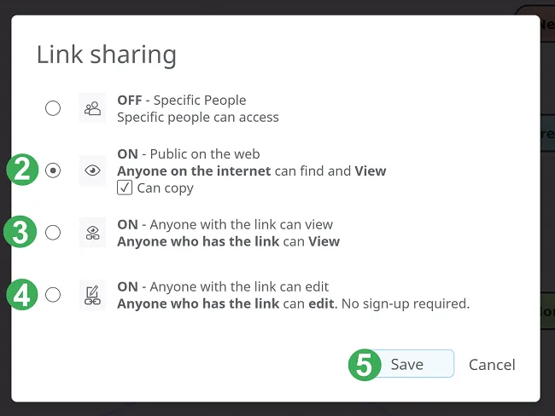
Task: Click the green number 3 marker
Action: click(20, 232)
